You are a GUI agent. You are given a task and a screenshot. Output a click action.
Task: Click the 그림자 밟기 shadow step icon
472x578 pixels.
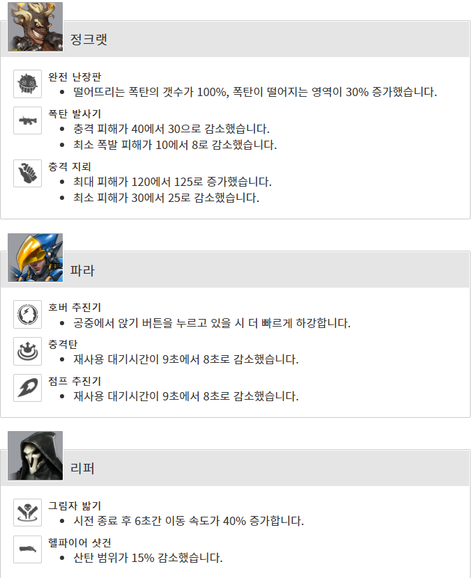point(28,513)
